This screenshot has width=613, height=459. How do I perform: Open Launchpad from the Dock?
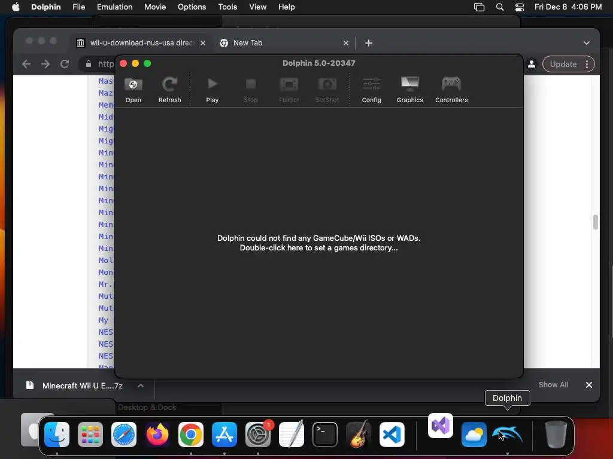[90, 434]
